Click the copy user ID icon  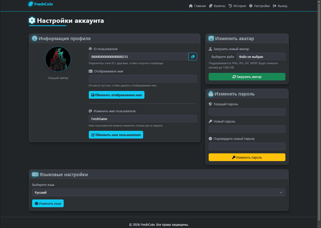pos(193,57)
